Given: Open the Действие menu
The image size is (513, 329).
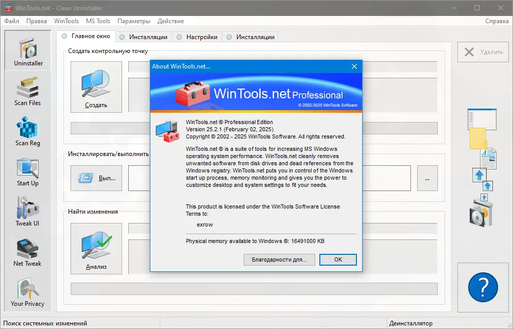Looking at the screenshot, I should (x=171, y=21).
